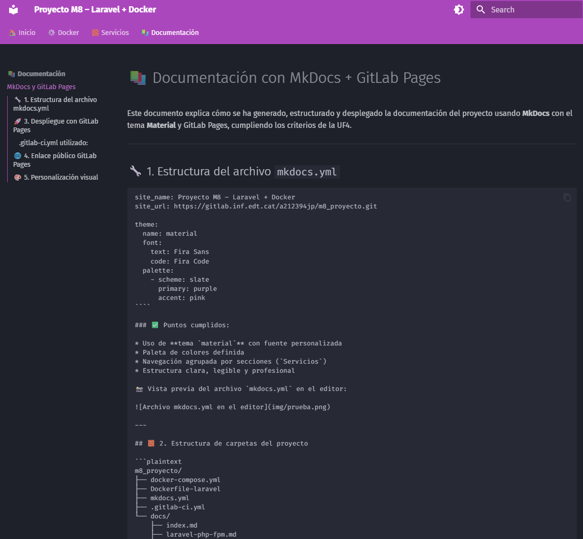Go to .gitlab-ci.yml utilizado section
Screen dimensions: 583x539
(54, 143)
